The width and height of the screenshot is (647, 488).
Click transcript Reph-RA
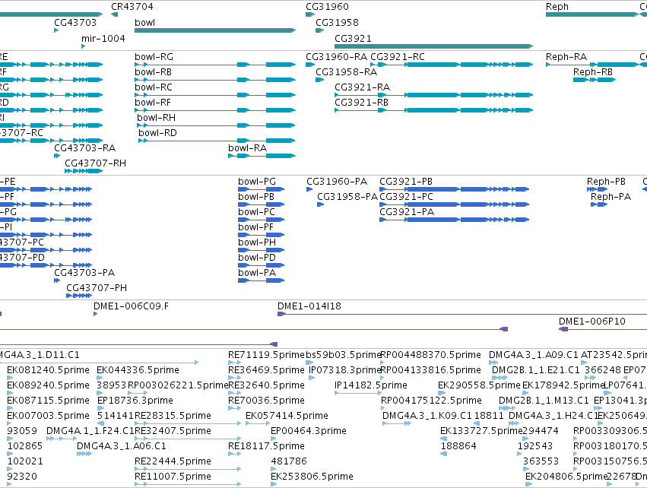tap(592, 65)
